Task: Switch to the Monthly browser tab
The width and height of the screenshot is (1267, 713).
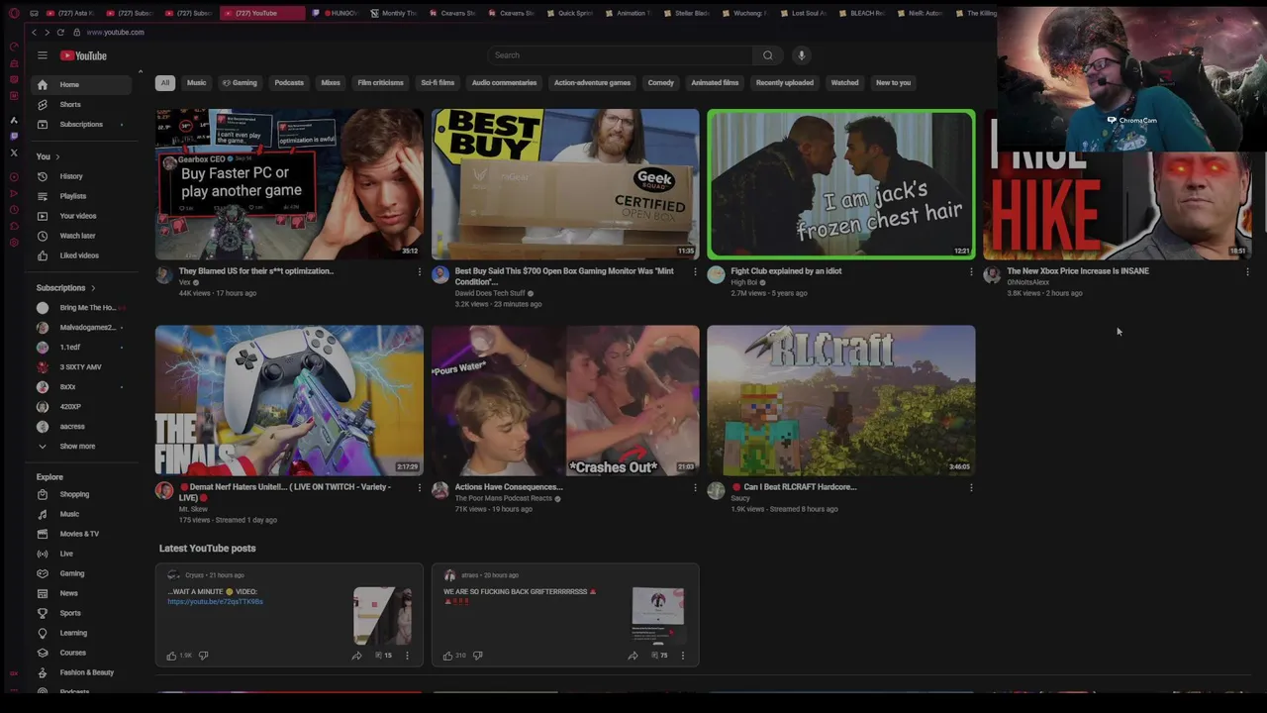Action: coord(395,13)
